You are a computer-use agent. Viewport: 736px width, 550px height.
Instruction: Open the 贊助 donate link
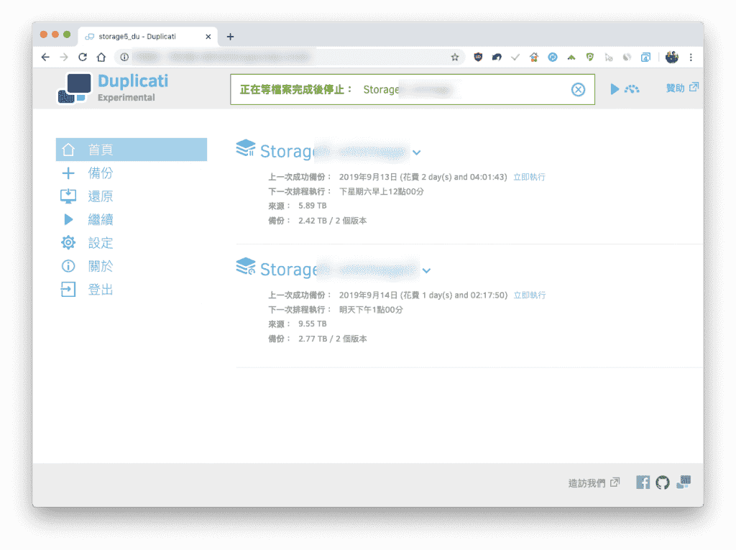click(682, 88)
